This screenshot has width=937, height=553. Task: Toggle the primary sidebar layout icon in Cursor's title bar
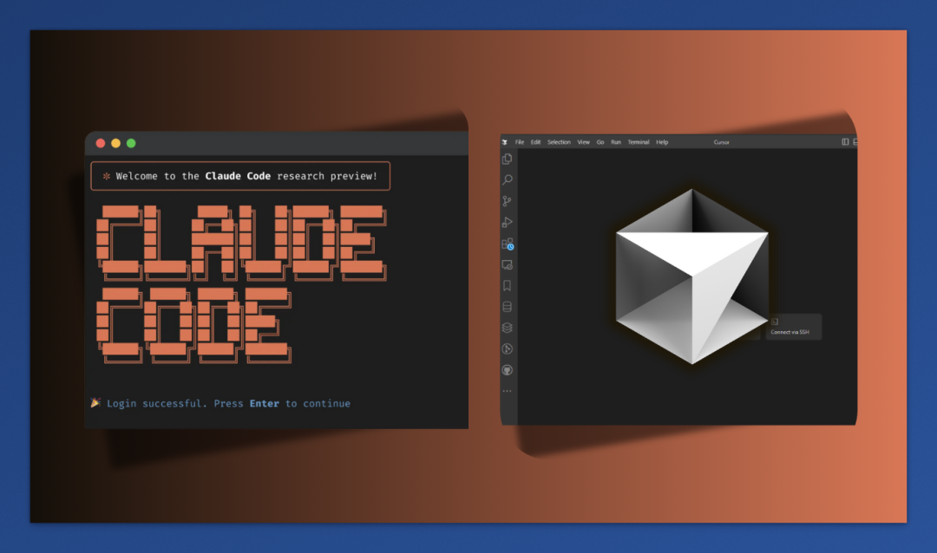[x=845, y=142]
